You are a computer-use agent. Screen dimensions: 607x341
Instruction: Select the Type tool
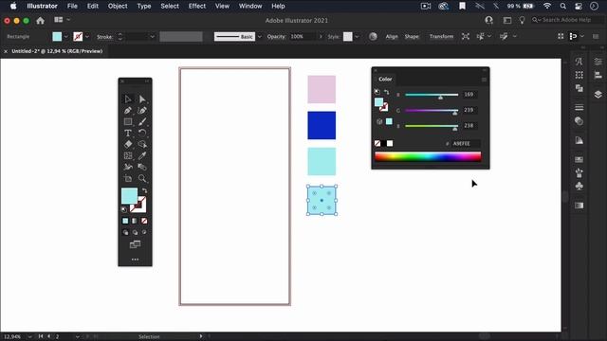pos(128,133)
